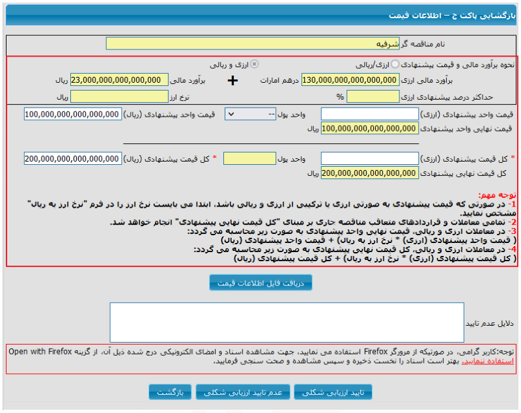The height and width of the screenshot is (413, 521).
Task: Click the قیمت واحد پیشنهادی (ارزی) field
Action: (x=369, y=114)
